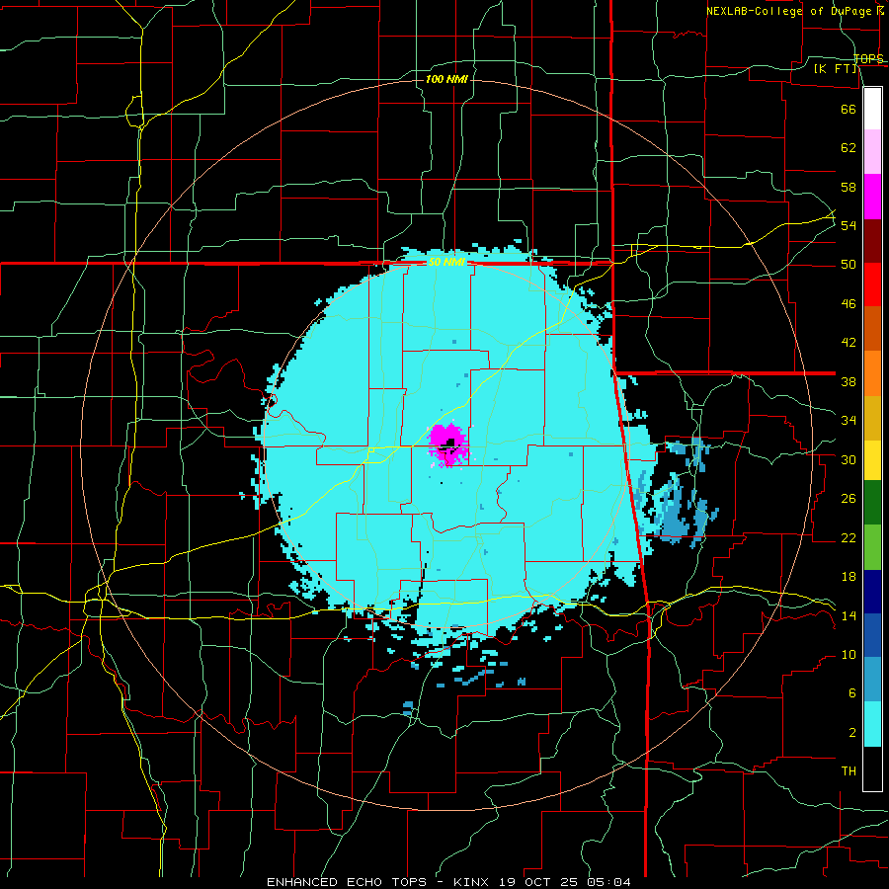The image size is (889, 889).
Task: Click the 50 NMI range ring label
Action: coord(446,262)
